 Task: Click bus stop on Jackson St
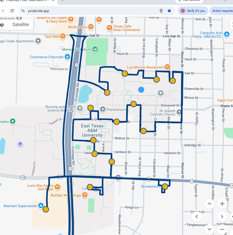pyautogui.click(x=95, y=154)
